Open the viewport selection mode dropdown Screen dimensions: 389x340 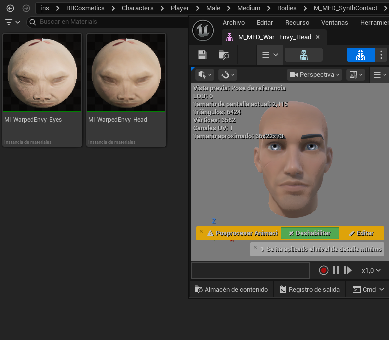tap(205, 75)
